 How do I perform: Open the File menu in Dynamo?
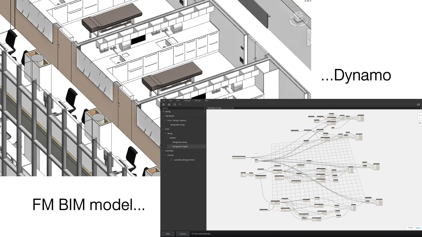point(164,101)
